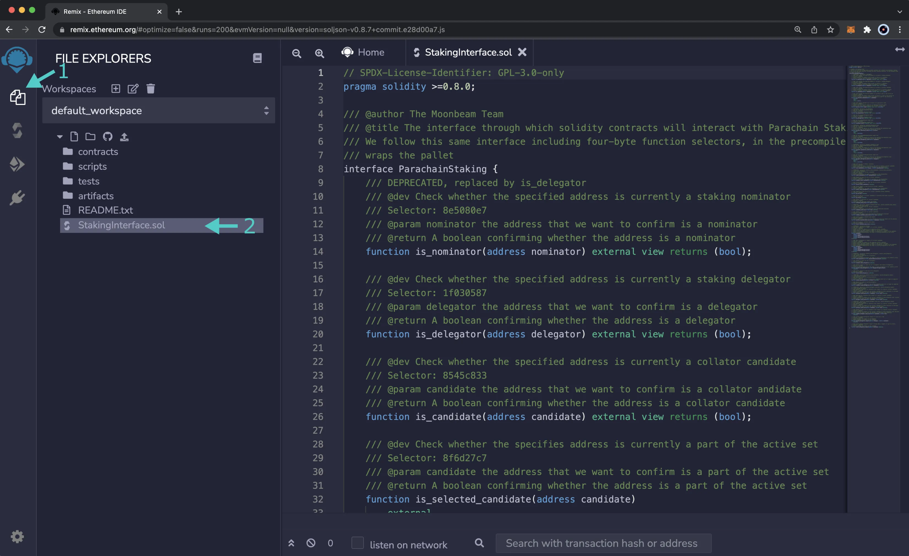Open the settings gear icon
909x556 pixels.
tap(17, 536)
